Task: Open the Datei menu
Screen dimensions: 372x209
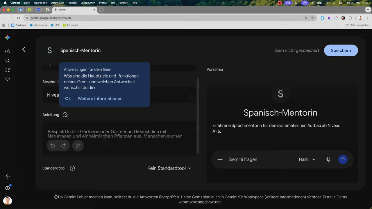Action: (27, 3)
